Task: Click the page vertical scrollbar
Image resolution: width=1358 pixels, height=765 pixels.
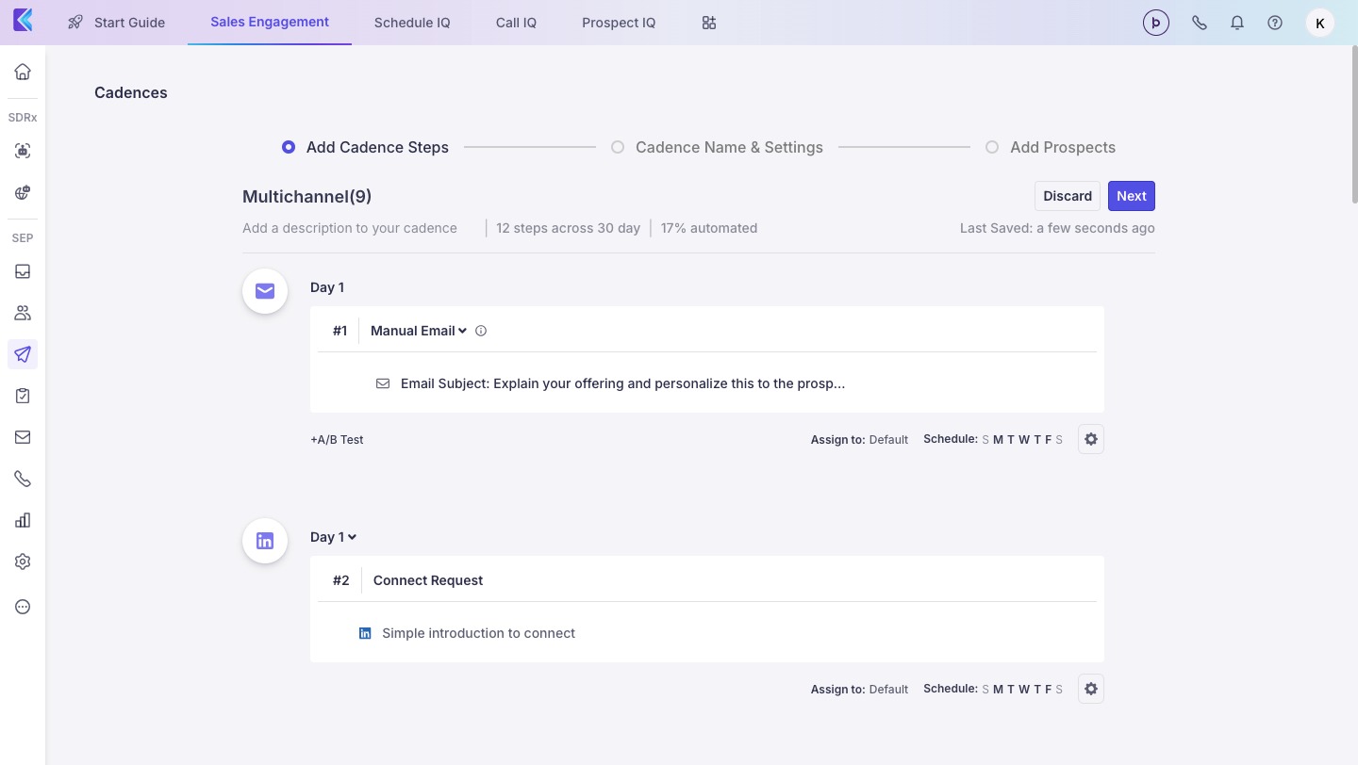Action: [x=1354, y=122]
